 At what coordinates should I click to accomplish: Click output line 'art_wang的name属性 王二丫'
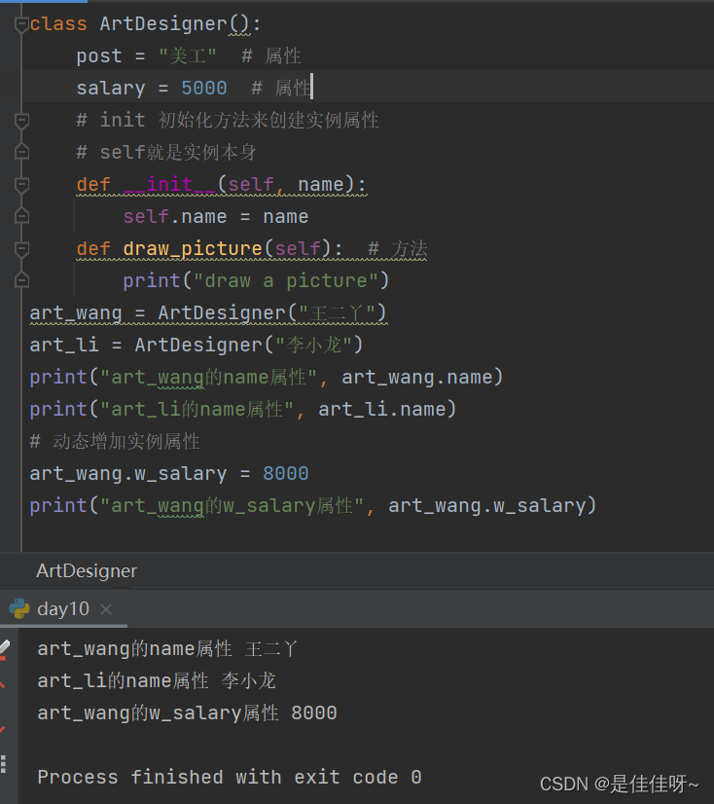[x=167, y=648]
